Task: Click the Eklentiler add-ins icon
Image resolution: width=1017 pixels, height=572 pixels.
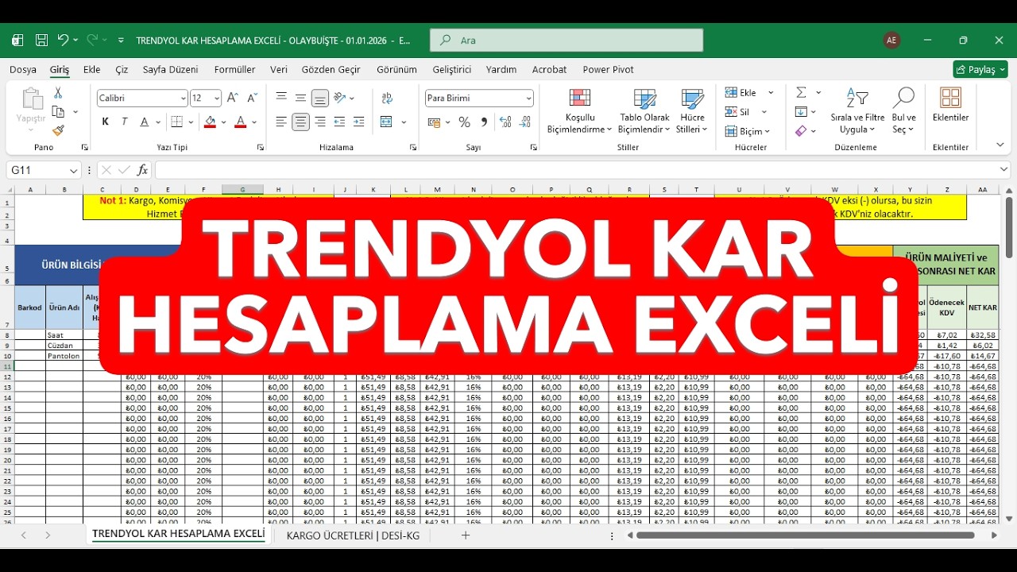Action: click(950, 105)
